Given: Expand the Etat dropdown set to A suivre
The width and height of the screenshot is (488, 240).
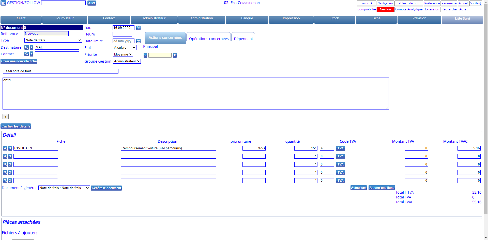Looking at the screenshot, I should (125, 48).
